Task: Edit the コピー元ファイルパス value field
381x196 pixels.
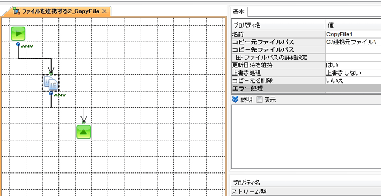Action: 353,42
